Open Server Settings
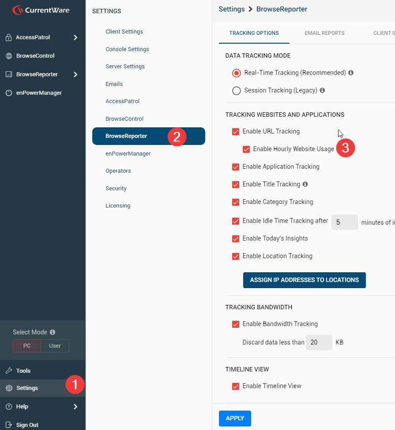Screen dimensions: 395x430 pyautogui.click(x=125, y=67)
